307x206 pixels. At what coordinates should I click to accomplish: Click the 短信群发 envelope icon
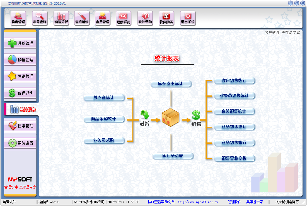[123, 16]
